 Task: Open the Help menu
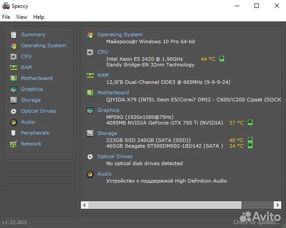38,17
